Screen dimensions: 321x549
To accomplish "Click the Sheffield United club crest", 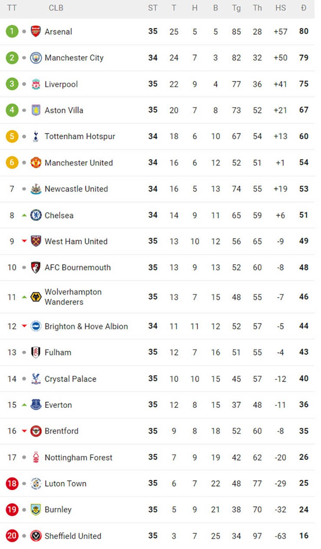I will coord(36,536).
